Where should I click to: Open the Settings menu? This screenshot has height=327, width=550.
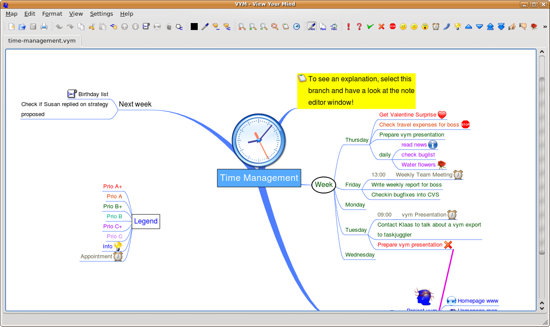pyautogui.click(x=101, y=13)
